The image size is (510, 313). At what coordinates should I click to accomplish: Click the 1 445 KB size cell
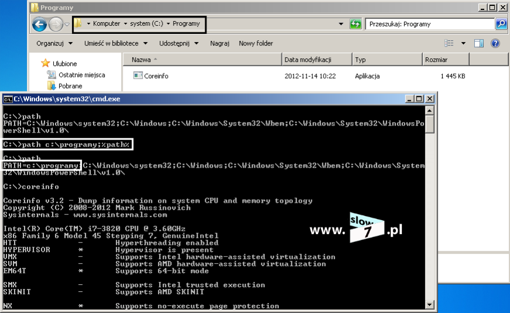click(453, 76)
